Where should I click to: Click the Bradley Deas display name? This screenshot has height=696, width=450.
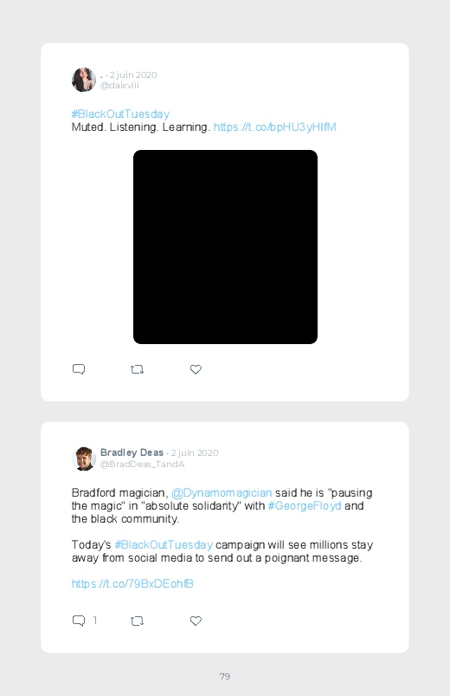click(132, 452)
